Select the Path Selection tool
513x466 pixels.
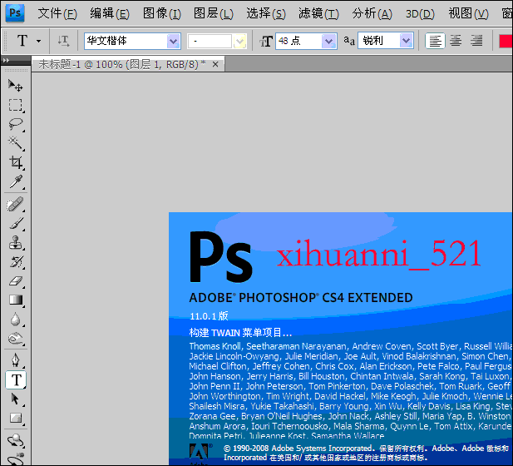tap(15, 399)
